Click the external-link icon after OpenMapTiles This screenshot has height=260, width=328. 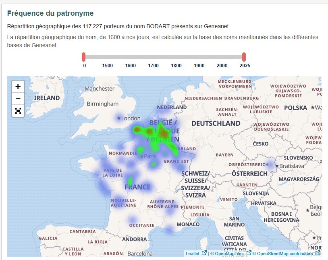[249, 254]
